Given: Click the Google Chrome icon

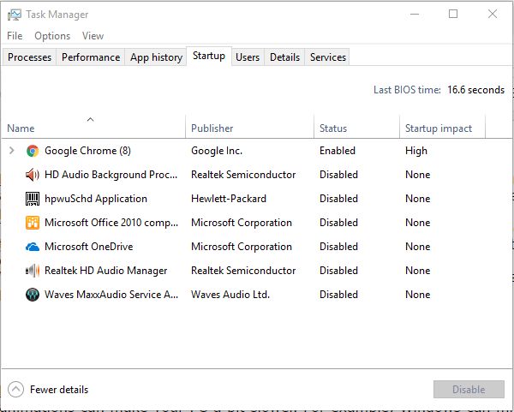Looking at the screenshot, I should (x=33, y=151).
